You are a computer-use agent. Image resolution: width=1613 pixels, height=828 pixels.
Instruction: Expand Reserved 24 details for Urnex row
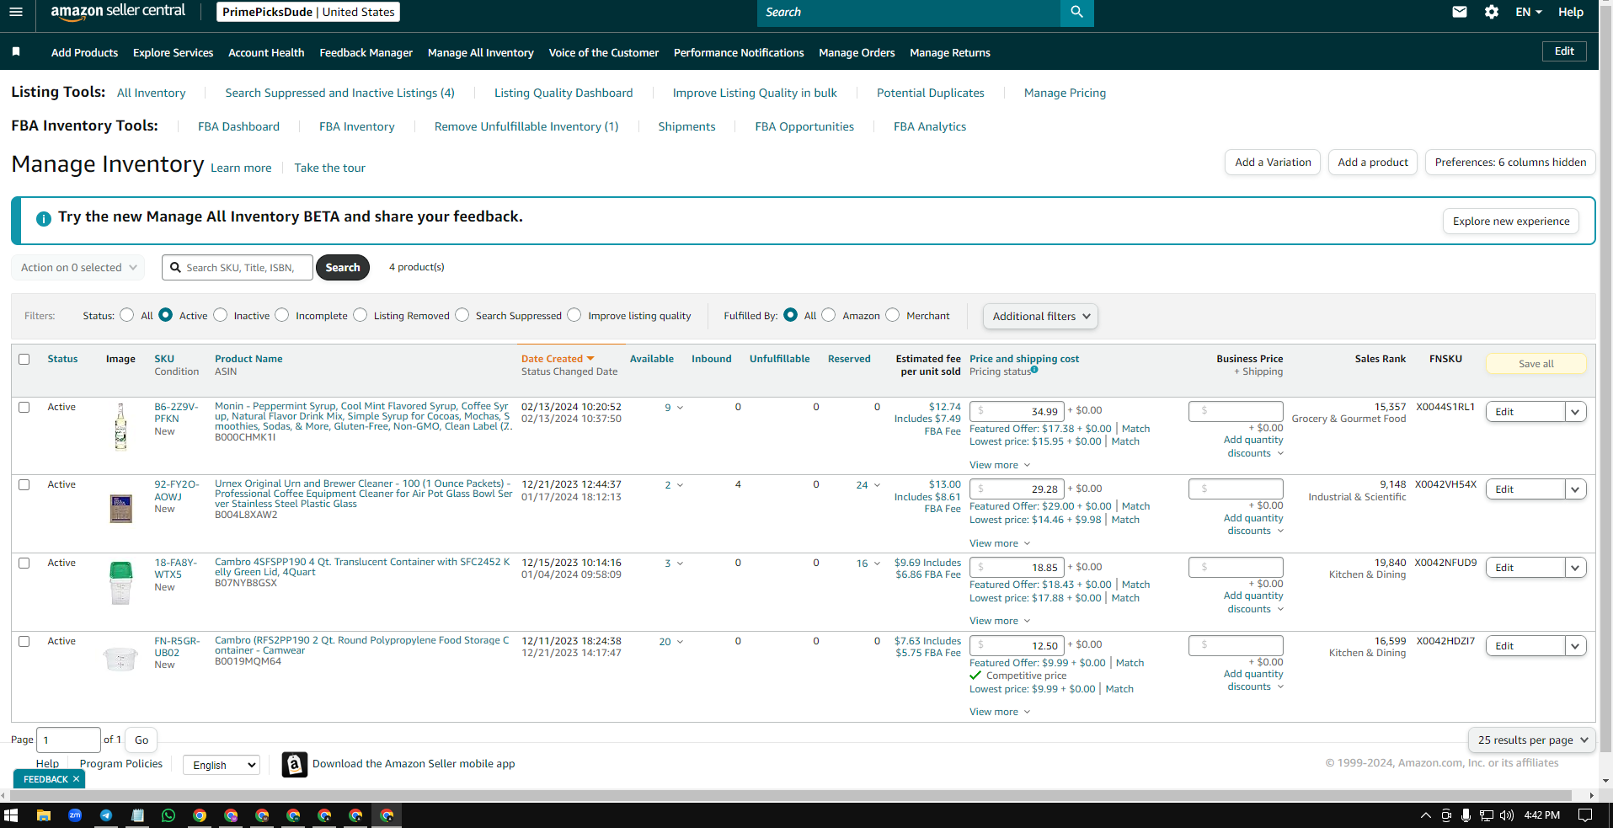tap(868, 485)
